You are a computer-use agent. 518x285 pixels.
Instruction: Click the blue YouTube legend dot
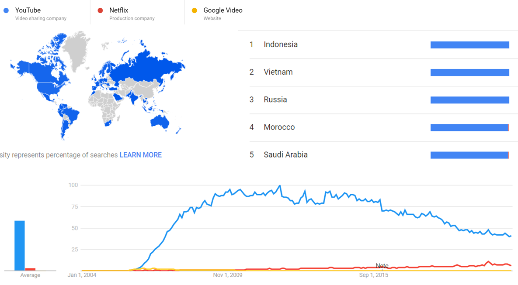click(6, 10)
